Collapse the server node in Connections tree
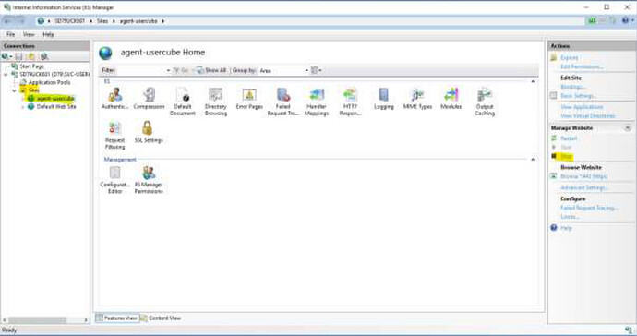This screenshot has width=637, height=336. click(6, 75)
